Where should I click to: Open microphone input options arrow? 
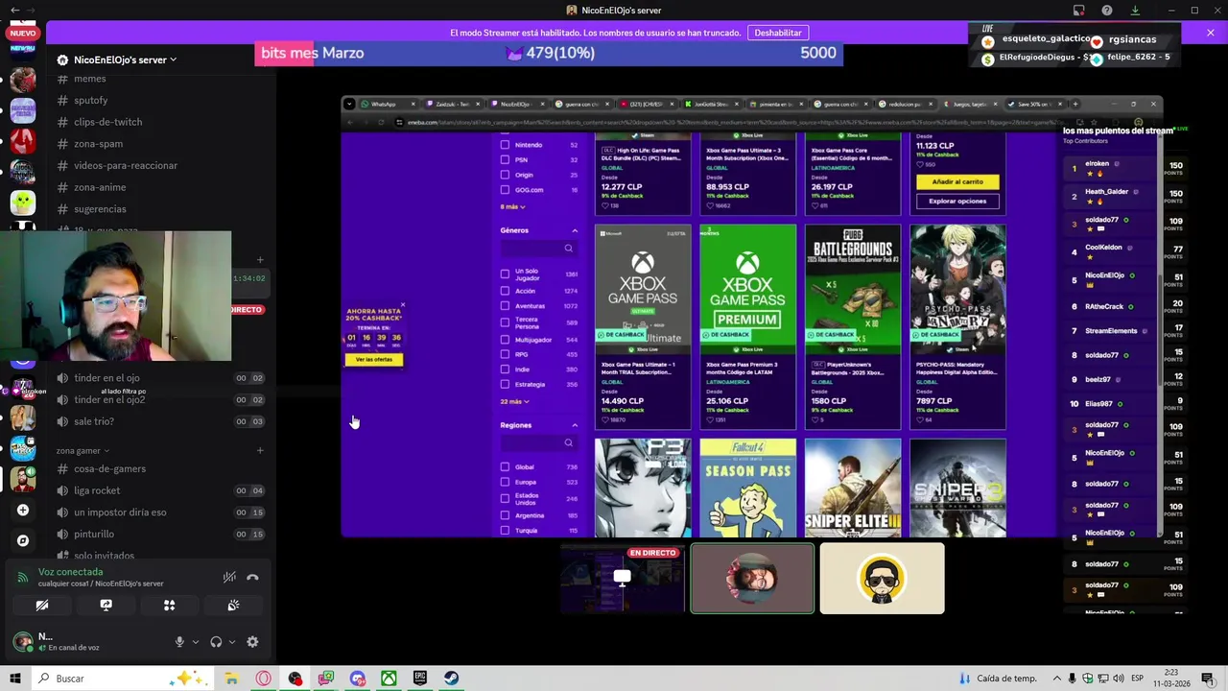(195, 642)
